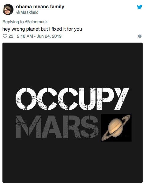Click the blue Twitter bird logo
The width and height of the screenshot is (146, 186).
(140, 7)
